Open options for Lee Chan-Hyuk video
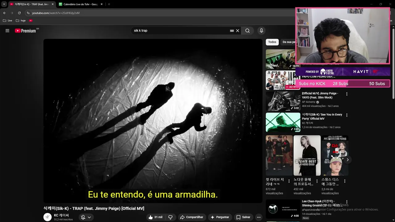 [x=347, y=202]
